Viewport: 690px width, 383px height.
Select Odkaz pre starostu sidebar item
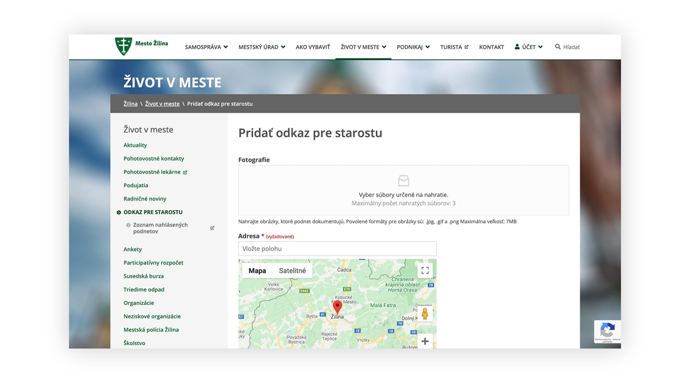pos(153,212)
